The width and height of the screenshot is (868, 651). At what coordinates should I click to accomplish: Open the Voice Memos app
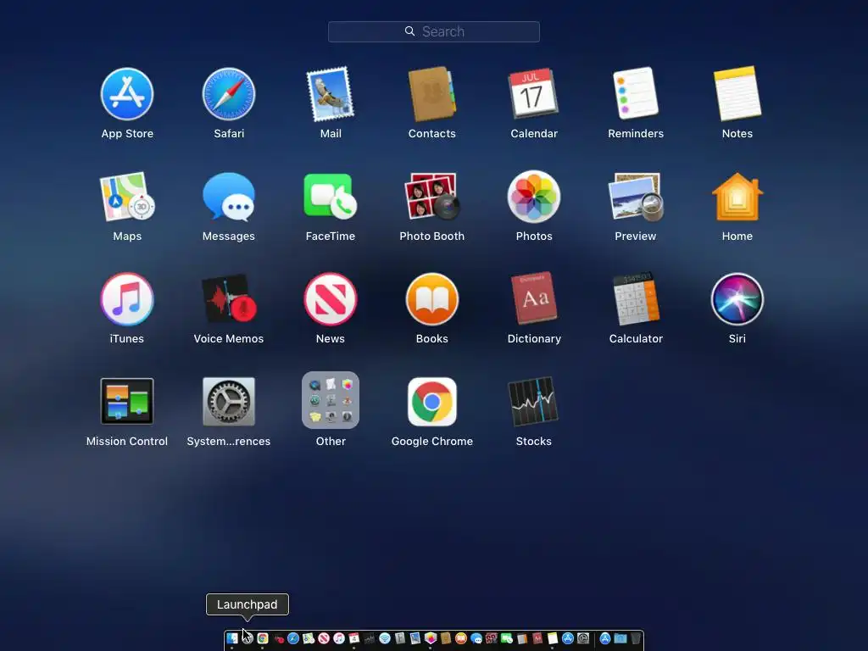[229, 299]
